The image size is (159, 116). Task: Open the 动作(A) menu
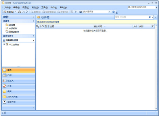[54, 7]
